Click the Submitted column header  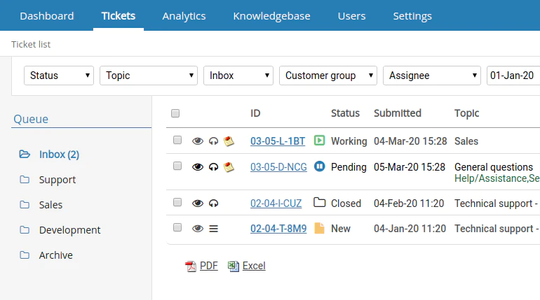(398, 113)
